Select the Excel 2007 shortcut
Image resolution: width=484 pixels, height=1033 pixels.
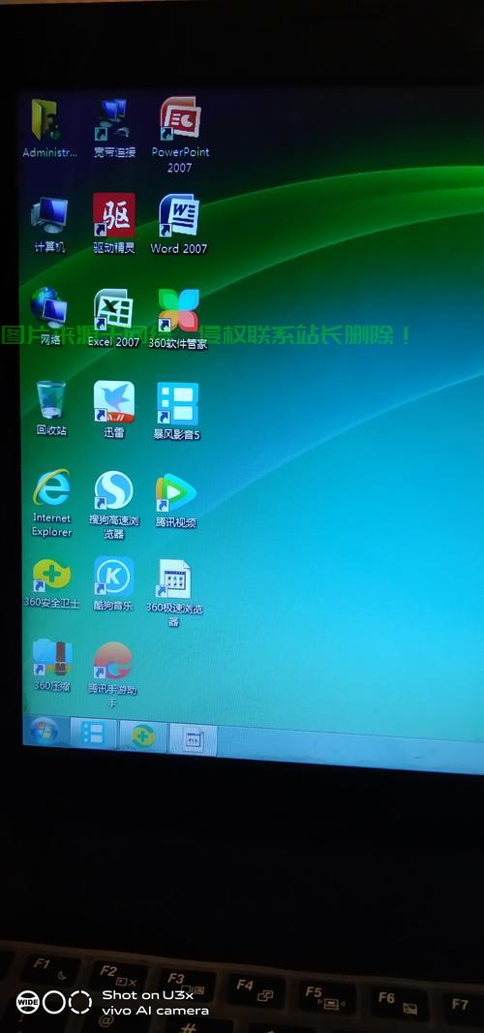point(113,308)
